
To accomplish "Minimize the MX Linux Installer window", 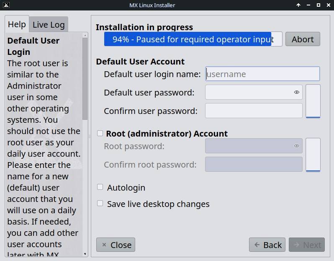I will [308, 5].
